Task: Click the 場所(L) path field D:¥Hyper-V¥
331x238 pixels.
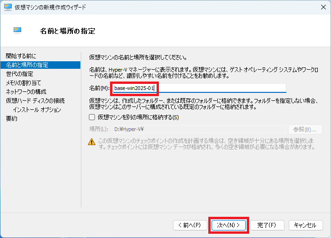Action: [x=199, y=129]
